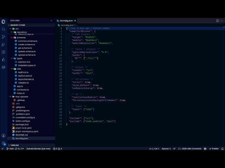Open the Copilot status icon
Screen dimensions: 225x168
205,149
